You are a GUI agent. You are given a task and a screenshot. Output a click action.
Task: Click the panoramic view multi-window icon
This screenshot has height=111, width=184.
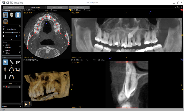pos(77,10)
